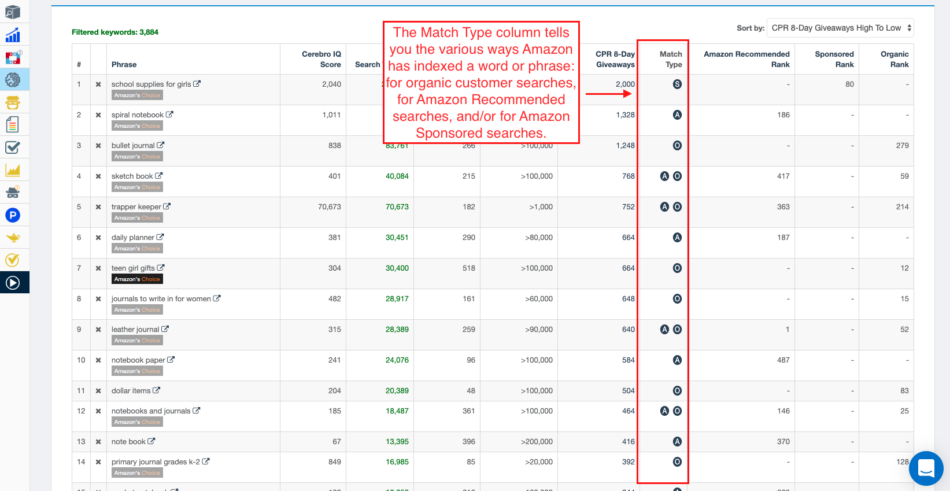Click the black Amazon's Choice badge under teen girl gifts
The height and width of the screenshot is (491, 950).
point(137,279)
